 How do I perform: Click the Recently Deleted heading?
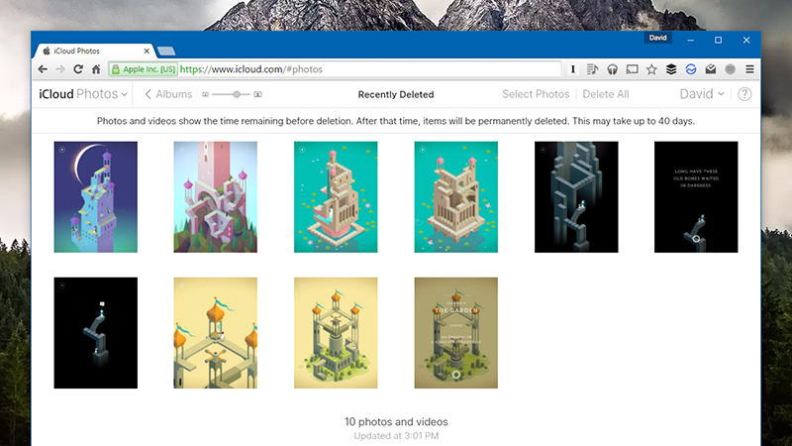(x=396, y=94)
